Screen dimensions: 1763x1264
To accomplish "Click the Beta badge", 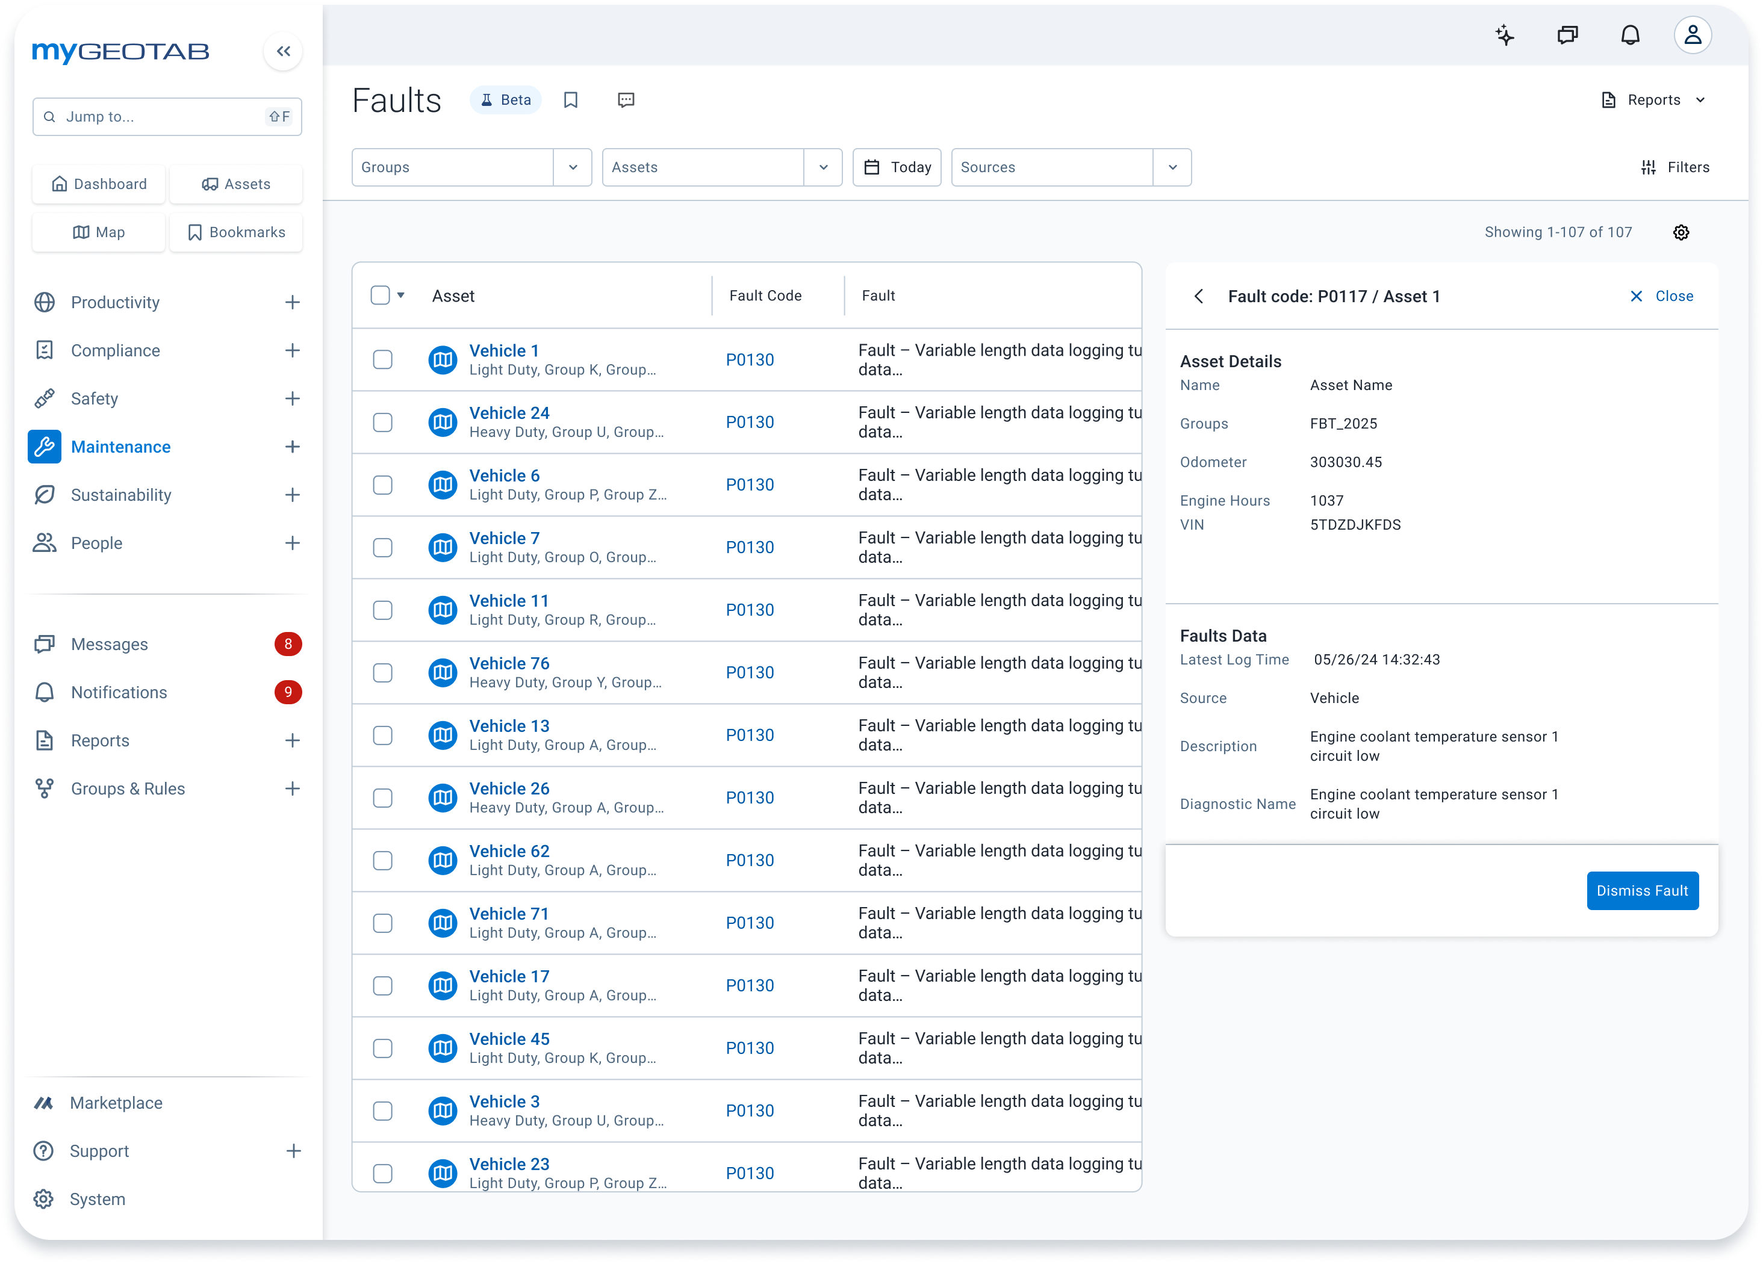I will click(505, 101).
